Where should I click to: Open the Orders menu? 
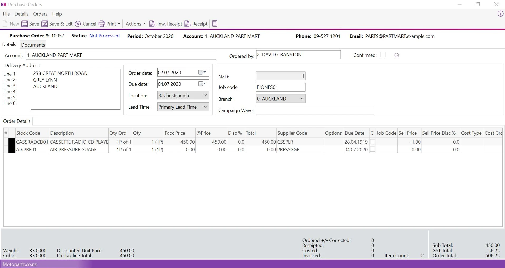coord(40,14)
